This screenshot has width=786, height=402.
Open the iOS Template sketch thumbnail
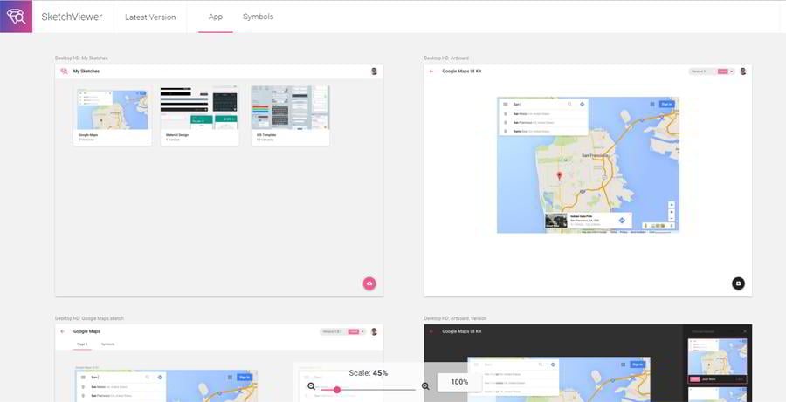pos(290,108)
